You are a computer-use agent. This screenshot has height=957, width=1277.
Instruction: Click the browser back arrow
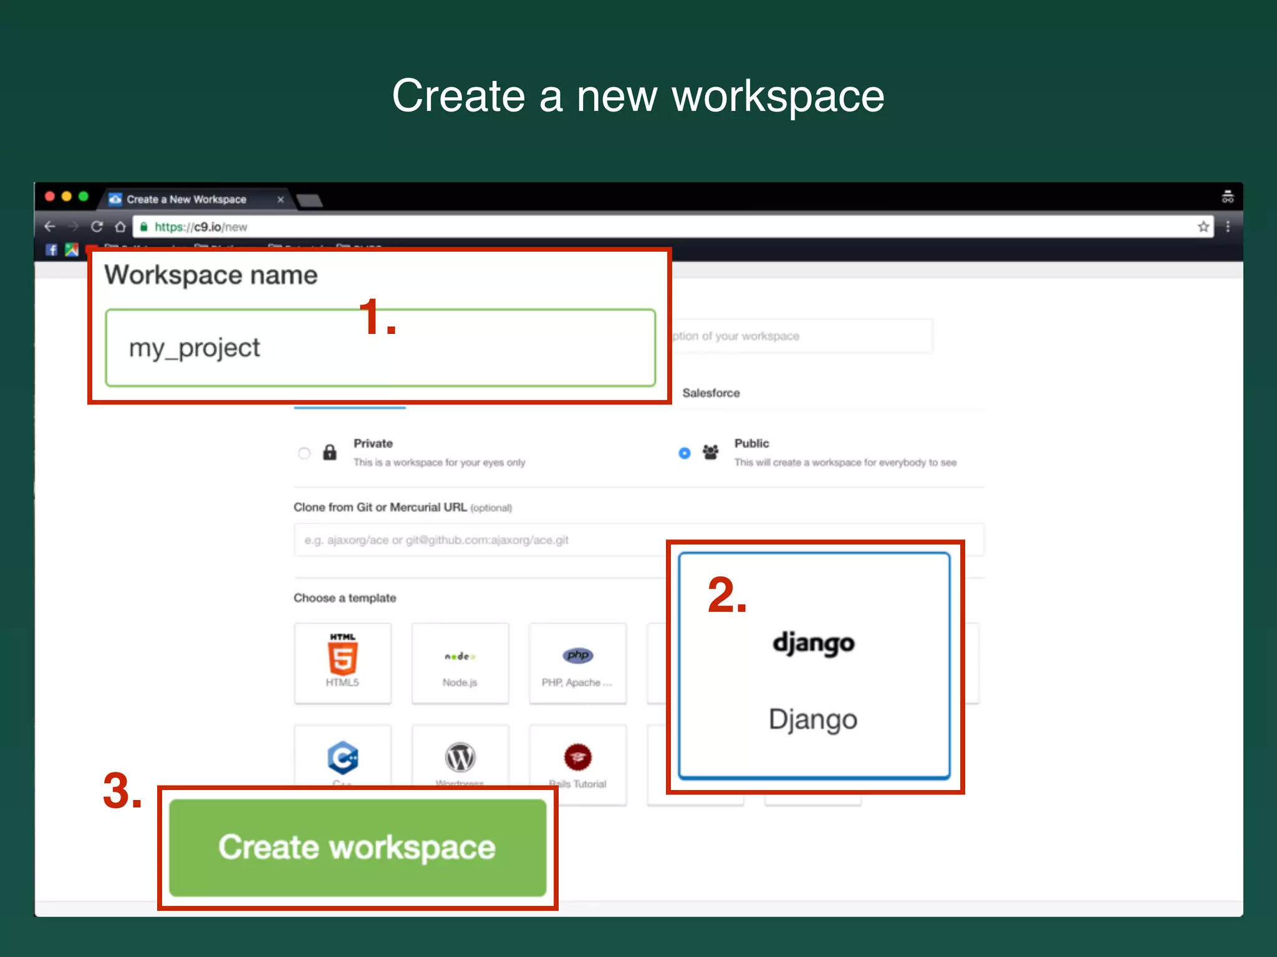click(x=51, y=227)
